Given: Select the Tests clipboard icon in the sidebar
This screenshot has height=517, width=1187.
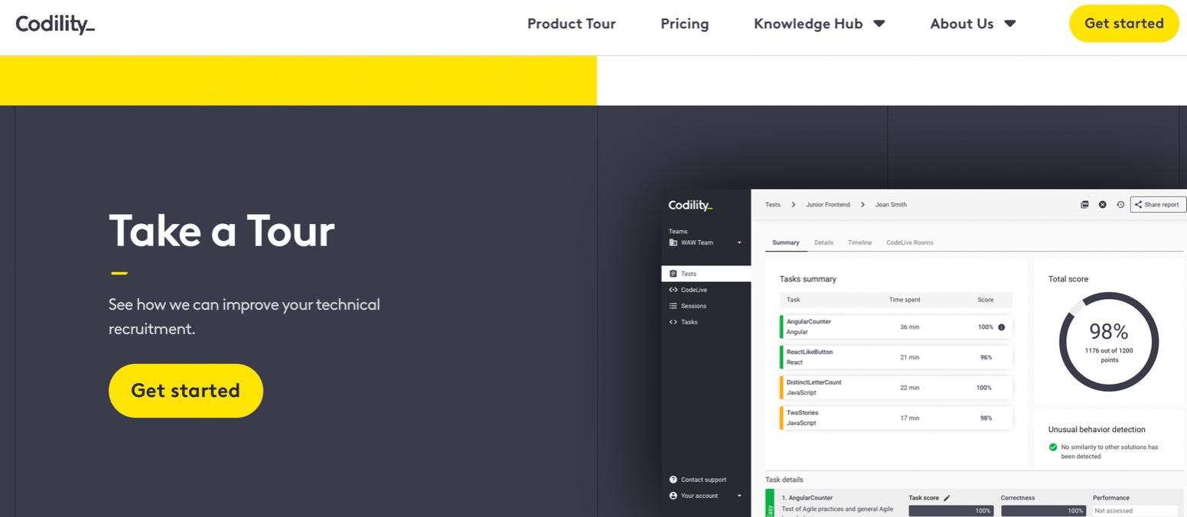Looking at the screenshot, I should click(x=673, y=274).
